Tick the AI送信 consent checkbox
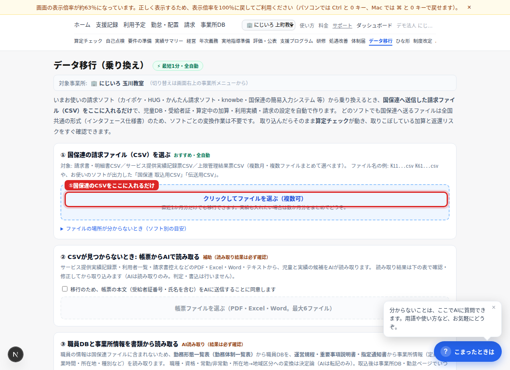510x370 pixels. [65, 289]
